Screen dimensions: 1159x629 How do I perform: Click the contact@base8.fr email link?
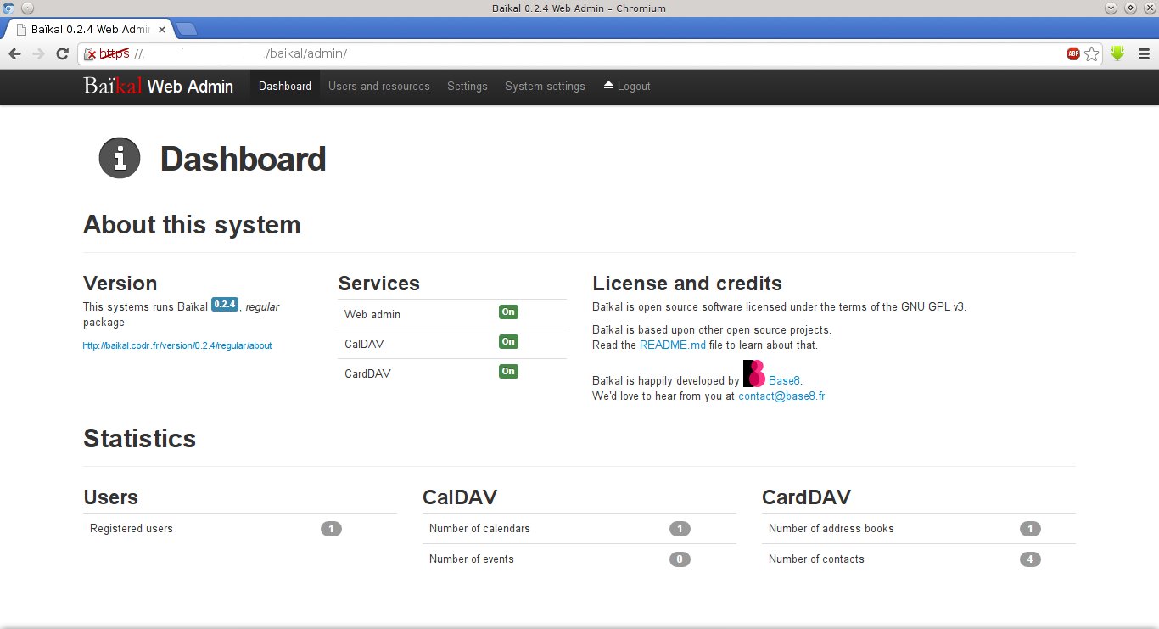point(781,396)
